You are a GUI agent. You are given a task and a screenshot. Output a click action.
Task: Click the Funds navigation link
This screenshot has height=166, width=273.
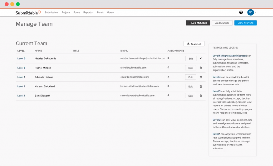(100, 12)
